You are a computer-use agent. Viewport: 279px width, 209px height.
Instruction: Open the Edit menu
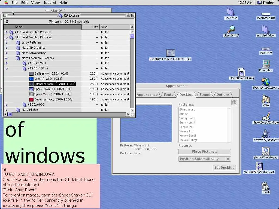pos(24,2)
